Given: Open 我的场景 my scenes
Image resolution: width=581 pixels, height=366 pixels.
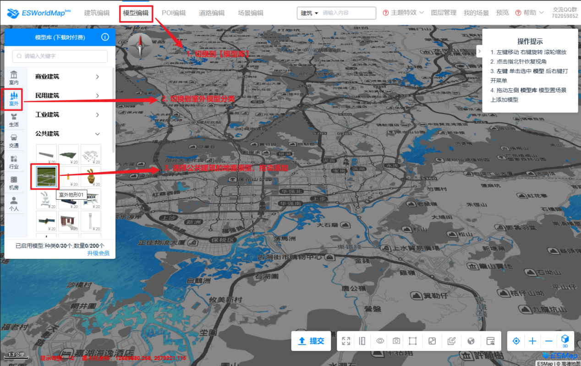Looking at the screenshot, I should 476,13.
